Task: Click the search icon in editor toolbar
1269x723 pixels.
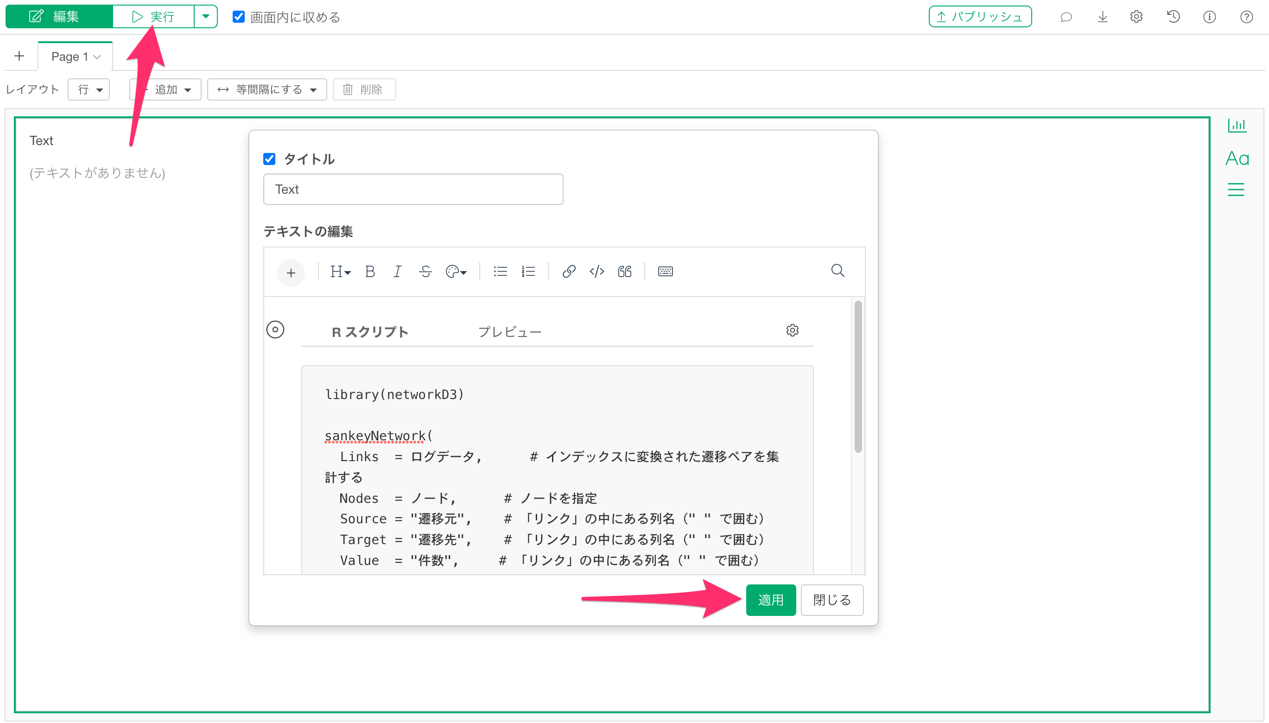Action: tap(837, 271)
